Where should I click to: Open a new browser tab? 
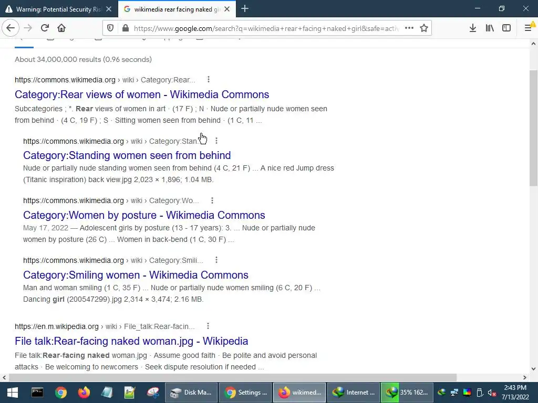coord(245,9)
